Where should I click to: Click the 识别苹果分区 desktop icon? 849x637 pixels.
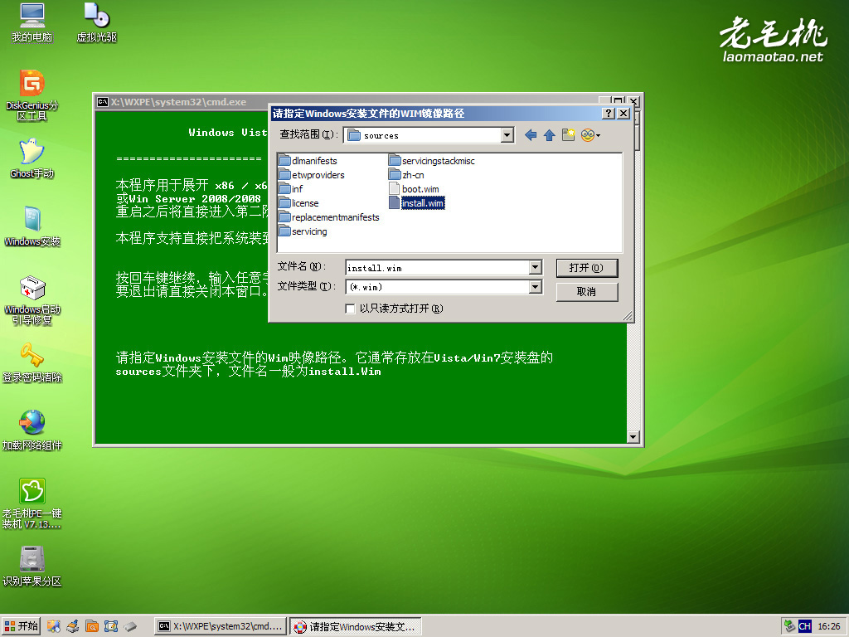[x=32, y=566]
